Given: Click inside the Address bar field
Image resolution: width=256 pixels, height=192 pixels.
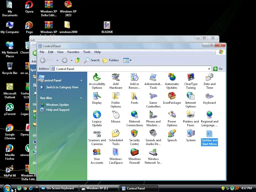Looking at the screenshot, I should (x=130, y=69).
